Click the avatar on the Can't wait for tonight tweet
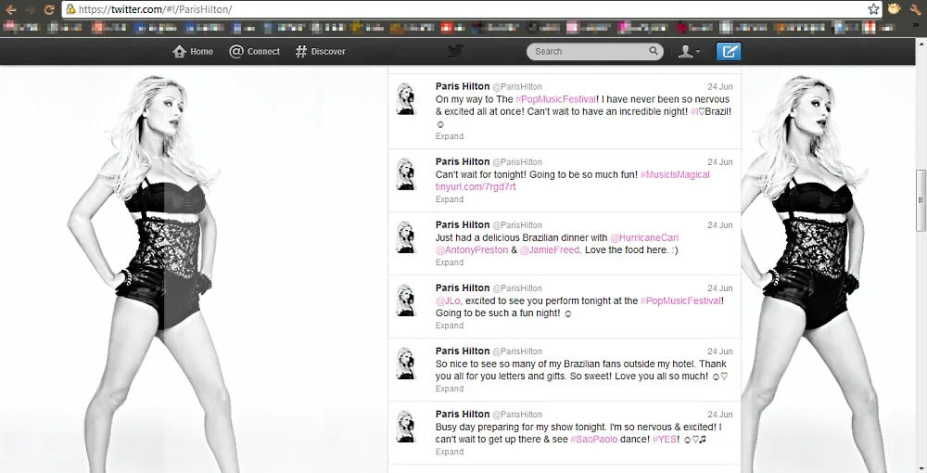The width and height of the screenshot is (927, 473). 407,173
